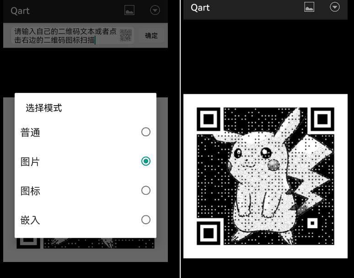Image resolution: width=354 pixels, height=278 pixels.
Task: Enable the 图标 radio button
Action: tap(145, 190)
